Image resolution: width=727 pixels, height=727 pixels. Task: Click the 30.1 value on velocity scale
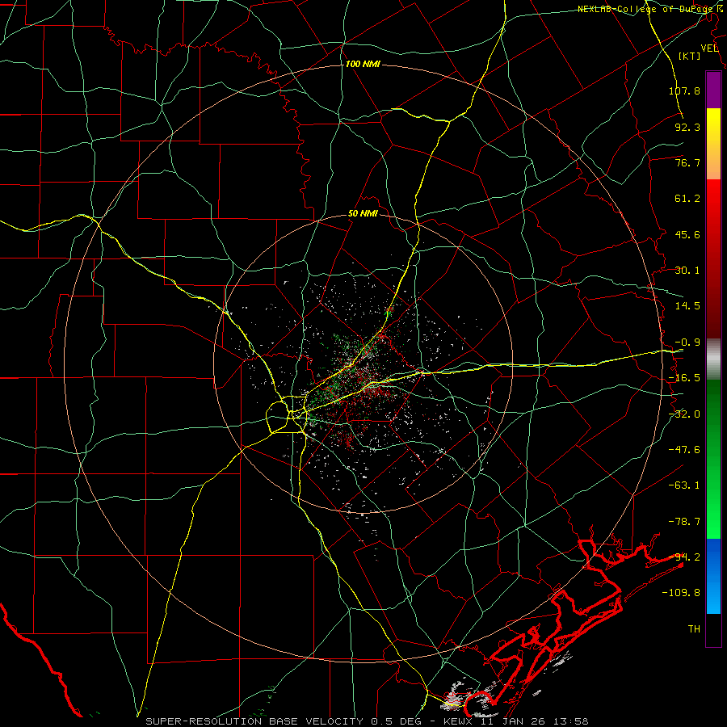[x=687, y=271]
